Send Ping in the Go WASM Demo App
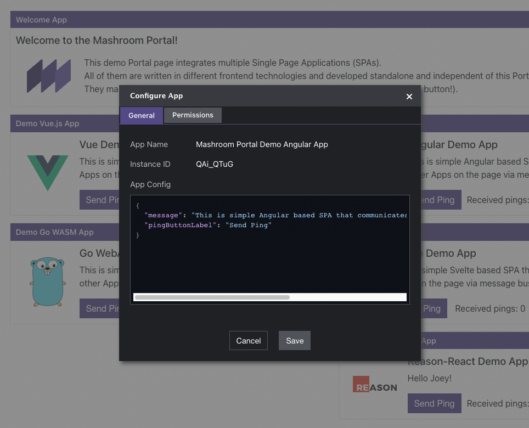This screenshot has height=428, width=529. tap(99, 308)
